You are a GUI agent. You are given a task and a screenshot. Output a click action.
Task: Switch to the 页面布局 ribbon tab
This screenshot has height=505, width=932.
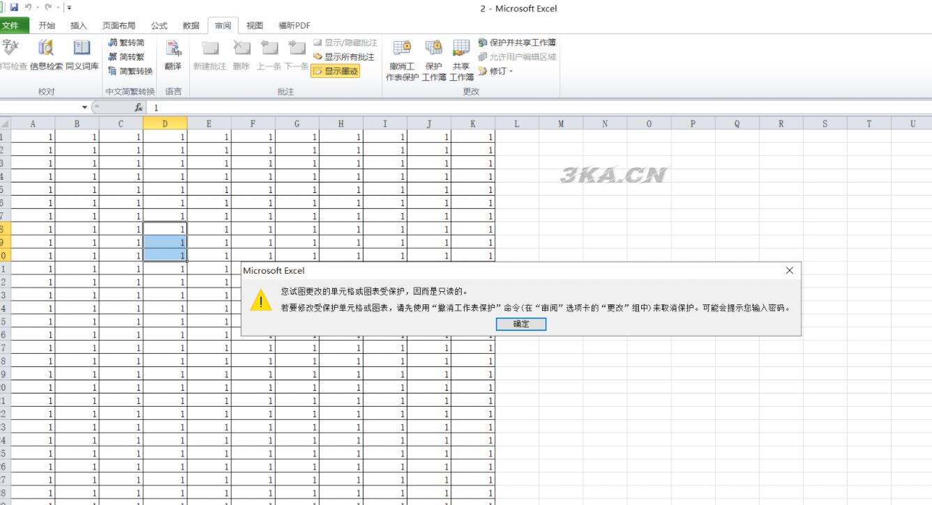tap(119, 26)
